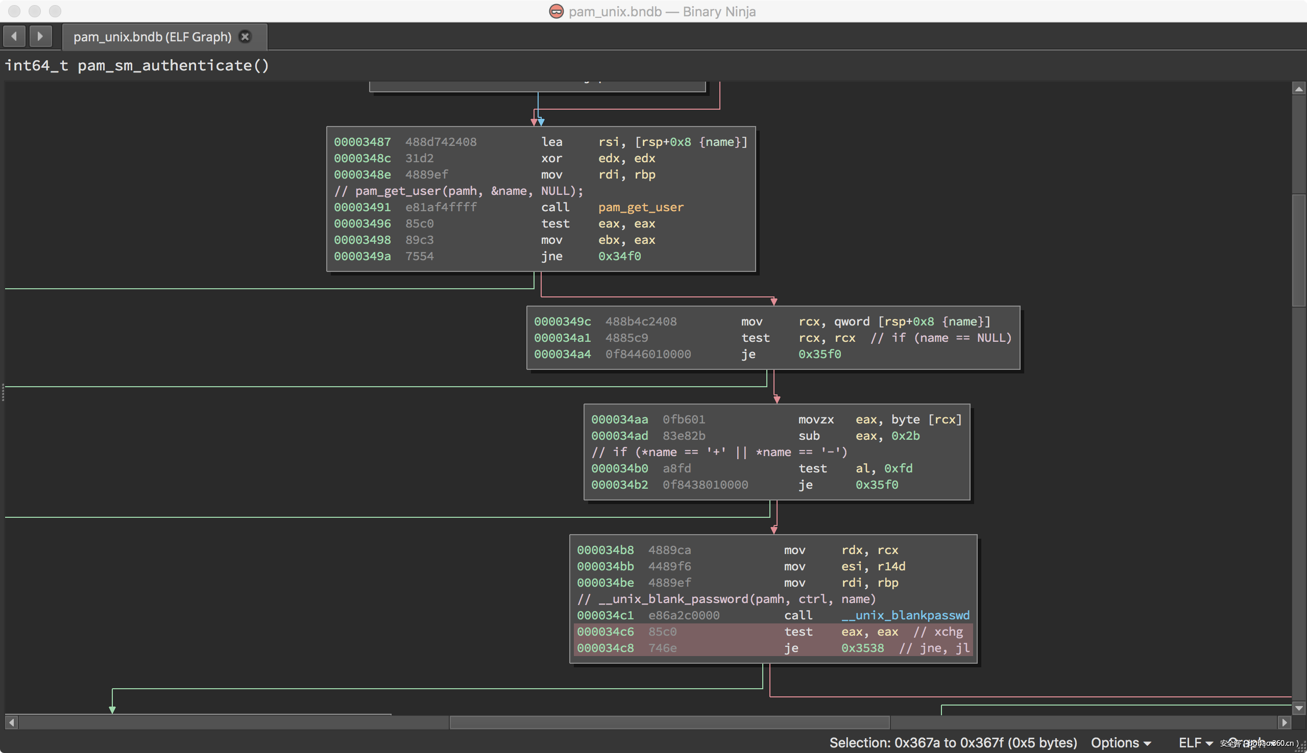
Task: Close the pam_unix.bndb ELF Graph tab
Action: 245,37
